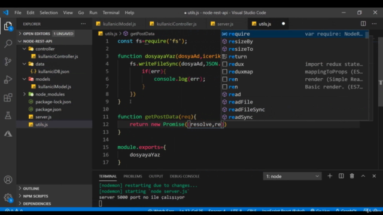Open the Search view icon
This screenshot has width=383, height=215.
[x=8, y=44]
